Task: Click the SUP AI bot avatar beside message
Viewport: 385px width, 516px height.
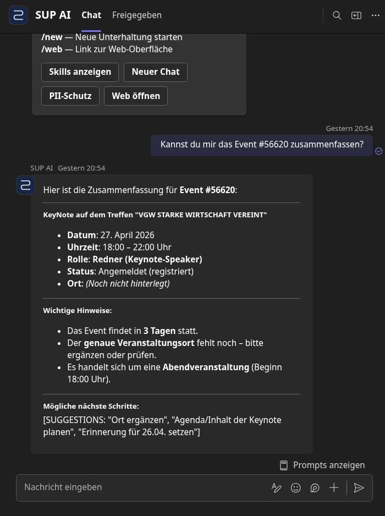Action: click(x=26, y=185)
